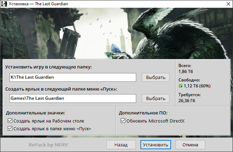The width and height of the screenshot is (233, 152).
Task: Click the 26,36 Гб required space value
Action: [187, 101]
